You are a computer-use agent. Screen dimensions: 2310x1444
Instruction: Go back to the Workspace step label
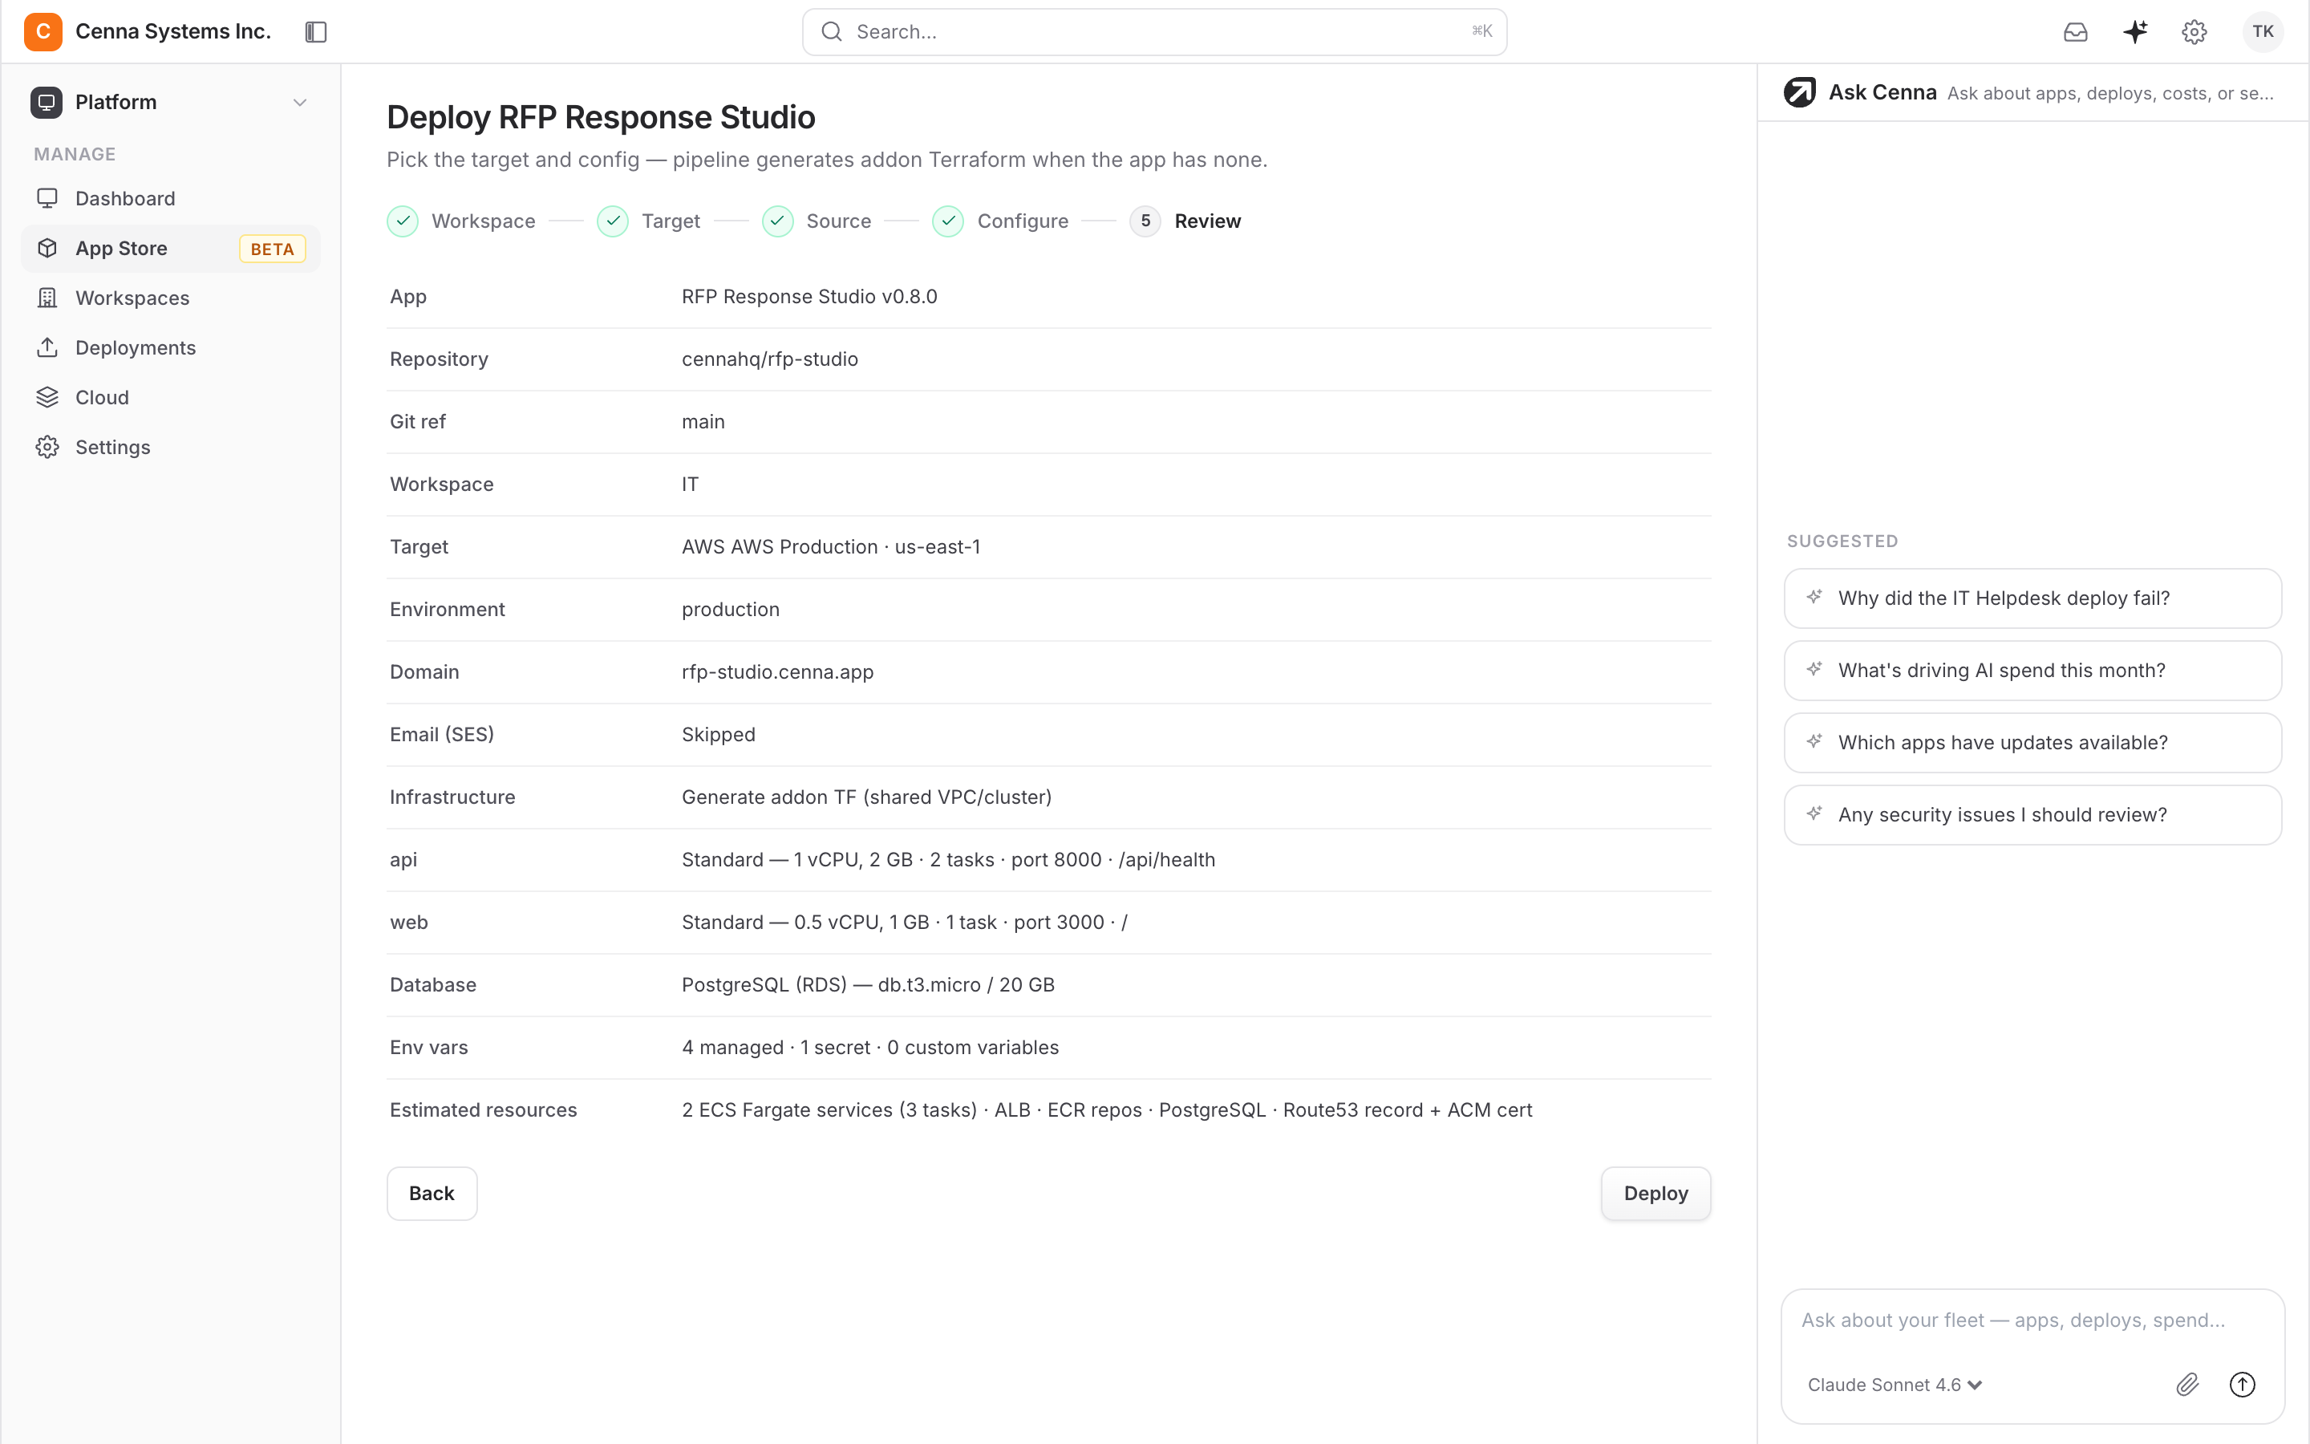pyautogui.click(x=483, y=221)
